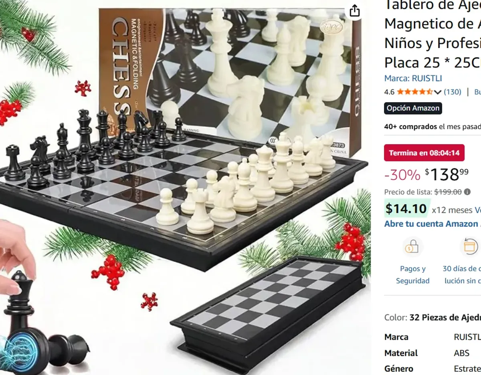Image resolution: width=481 pixels, height=375 pixels.
Task: Open the 130 reviews link
Action: [453, 92]
